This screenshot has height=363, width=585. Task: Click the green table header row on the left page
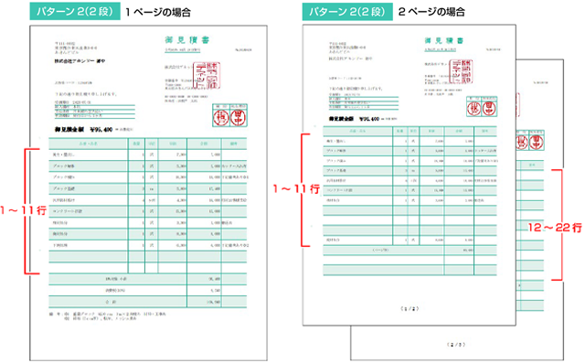tap(148, 144)
